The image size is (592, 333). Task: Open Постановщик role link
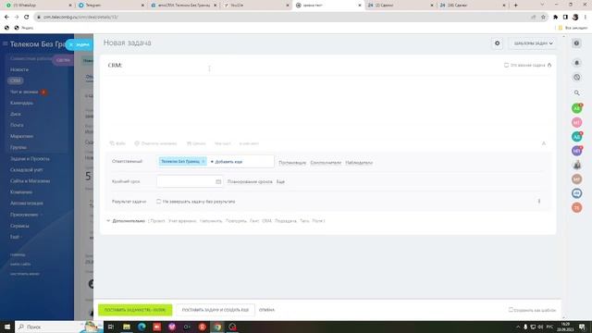click(x=292, y=163)
